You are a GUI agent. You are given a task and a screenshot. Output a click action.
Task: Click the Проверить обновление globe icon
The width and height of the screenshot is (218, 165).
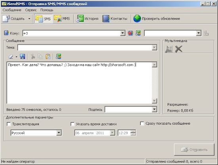coord(137,19)
